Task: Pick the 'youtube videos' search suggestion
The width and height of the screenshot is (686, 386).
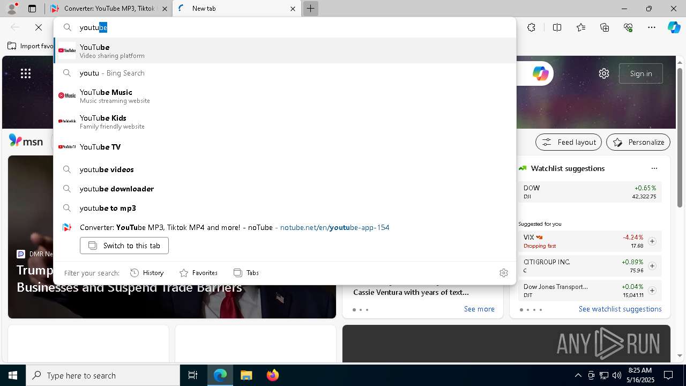Action: [285, 169]
